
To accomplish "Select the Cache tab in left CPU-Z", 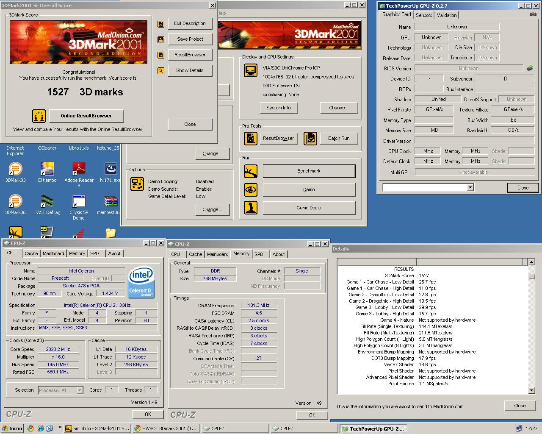I will point(31,253).
